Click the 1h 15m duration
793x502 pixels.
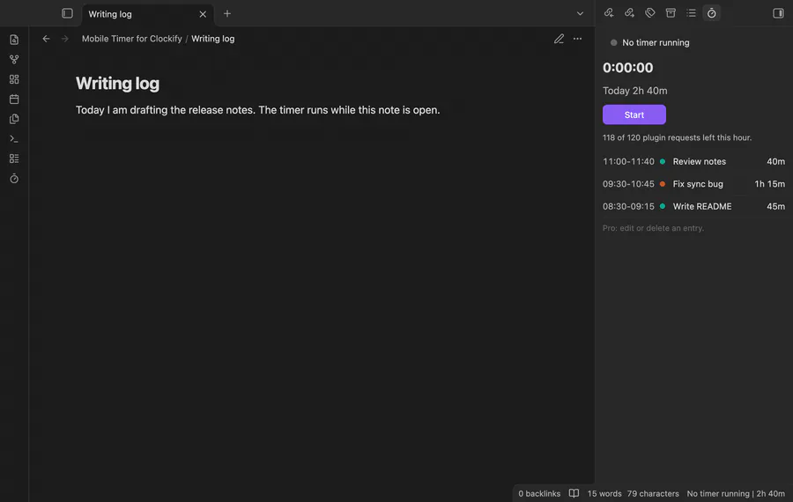770,183
